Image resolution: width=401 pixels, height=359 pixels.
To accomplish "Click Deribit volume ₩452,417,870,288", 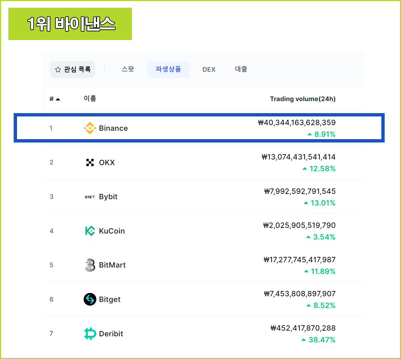I will pos(303,328).
